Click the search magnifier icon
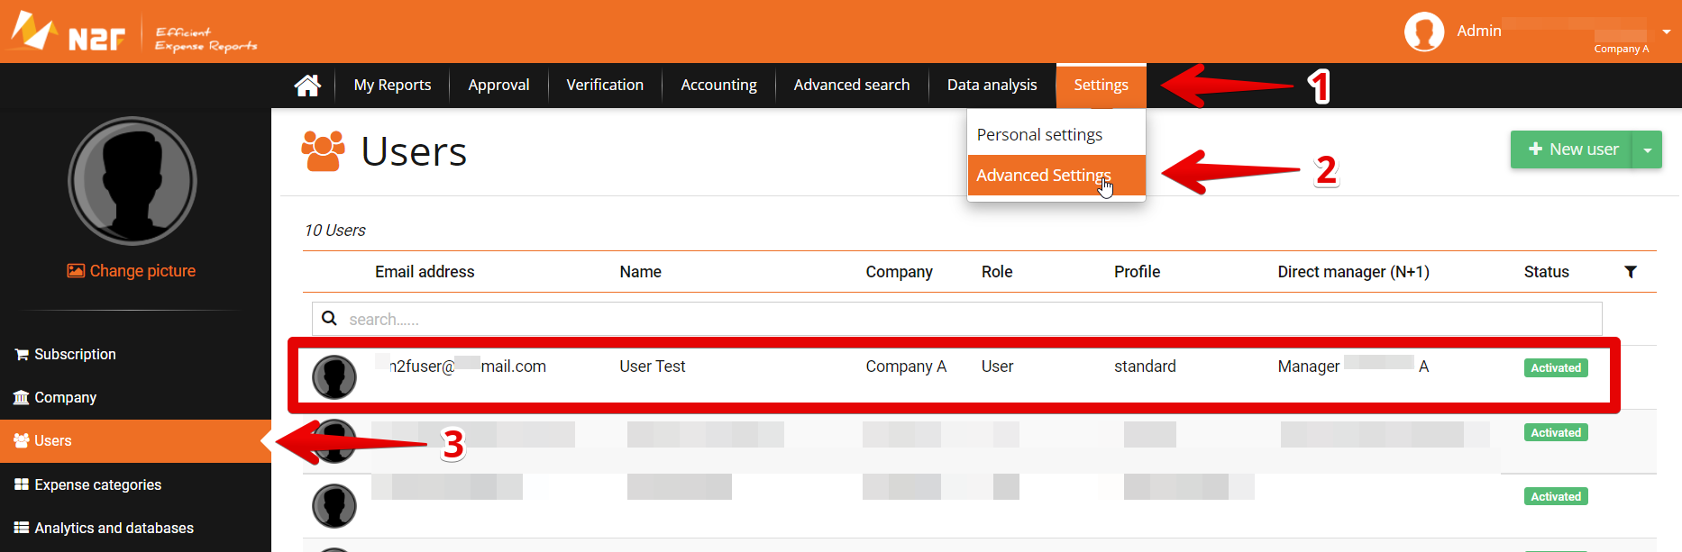 330,318
